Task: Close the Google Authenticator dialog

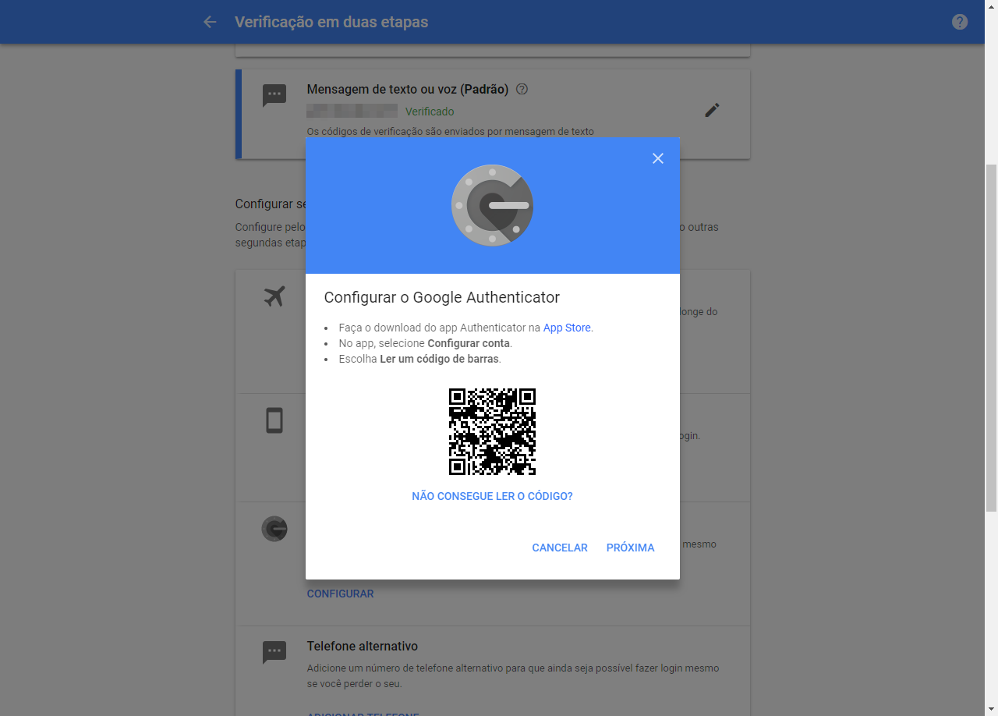Action: pos(658,158)
